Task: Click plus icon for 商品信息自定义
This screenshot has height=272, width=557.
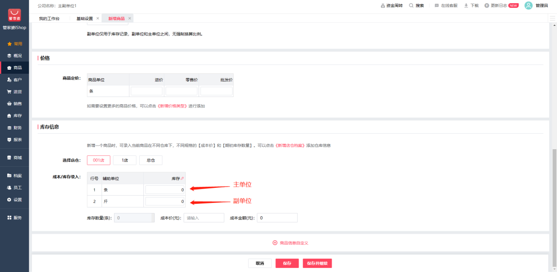Action: click(x=274, y=243)
